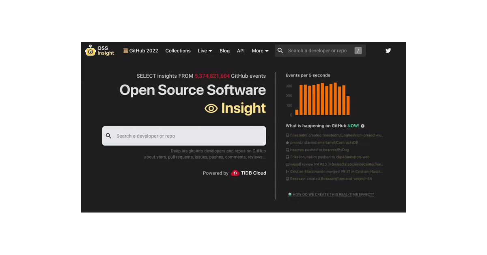Click the 5,374,821,604 events counter
This screenshot has width=487, height=255.
point(212,76)
